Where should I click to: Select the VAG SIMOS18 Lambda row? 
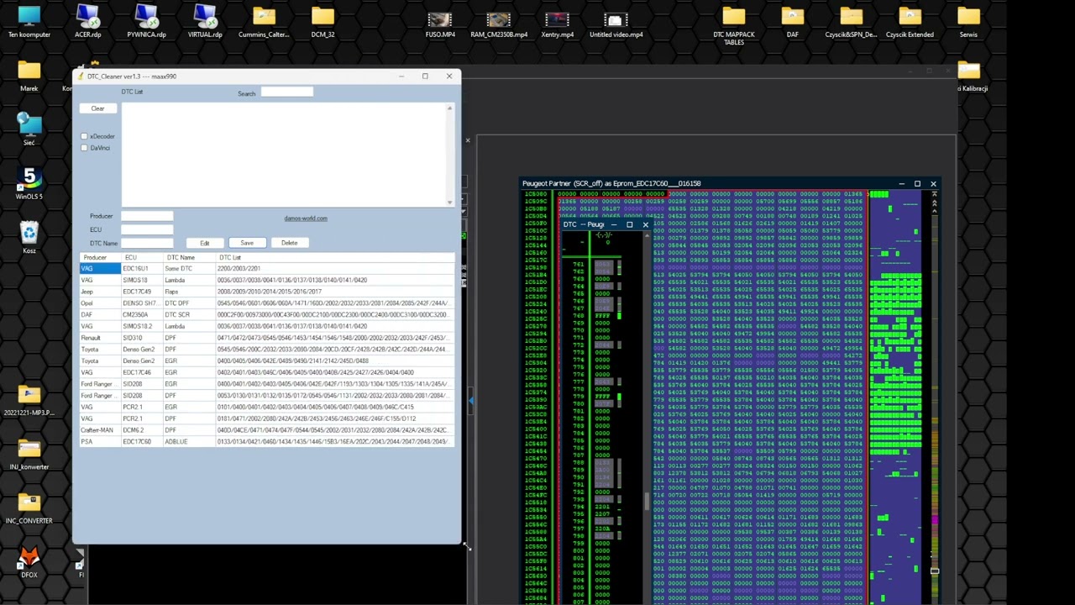(267, 280)
